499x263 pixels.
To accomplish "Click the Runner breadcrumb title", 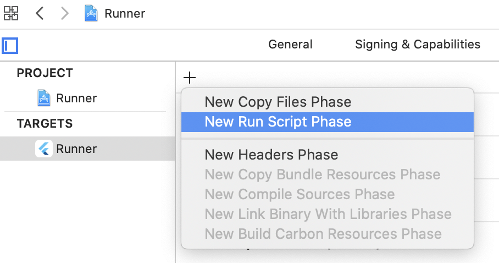I will click(x=125, y=13).
